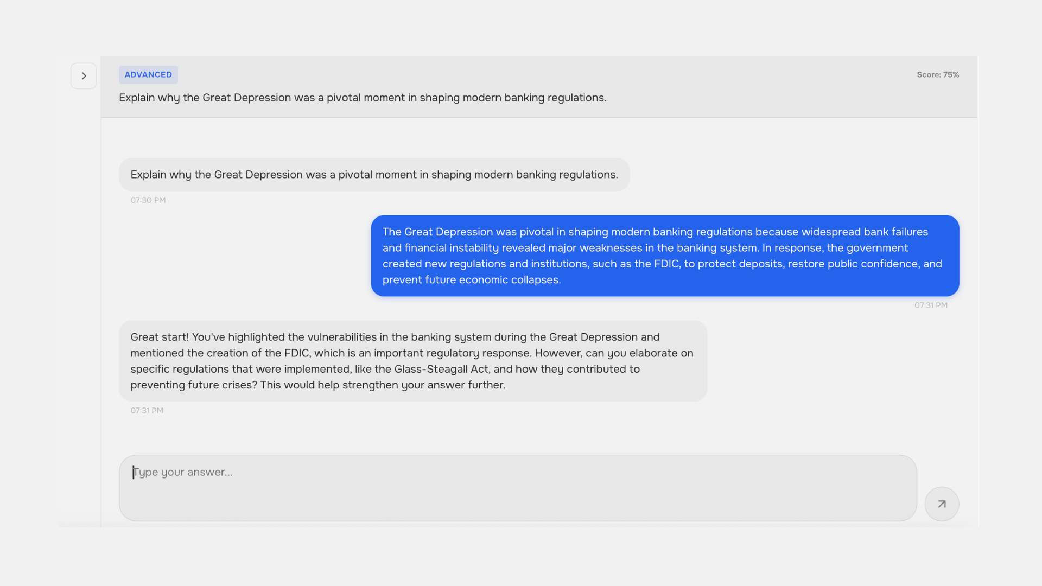Screen dimensions: 1042x586
Task: Click the question text in the header bar
Action: 363,98
